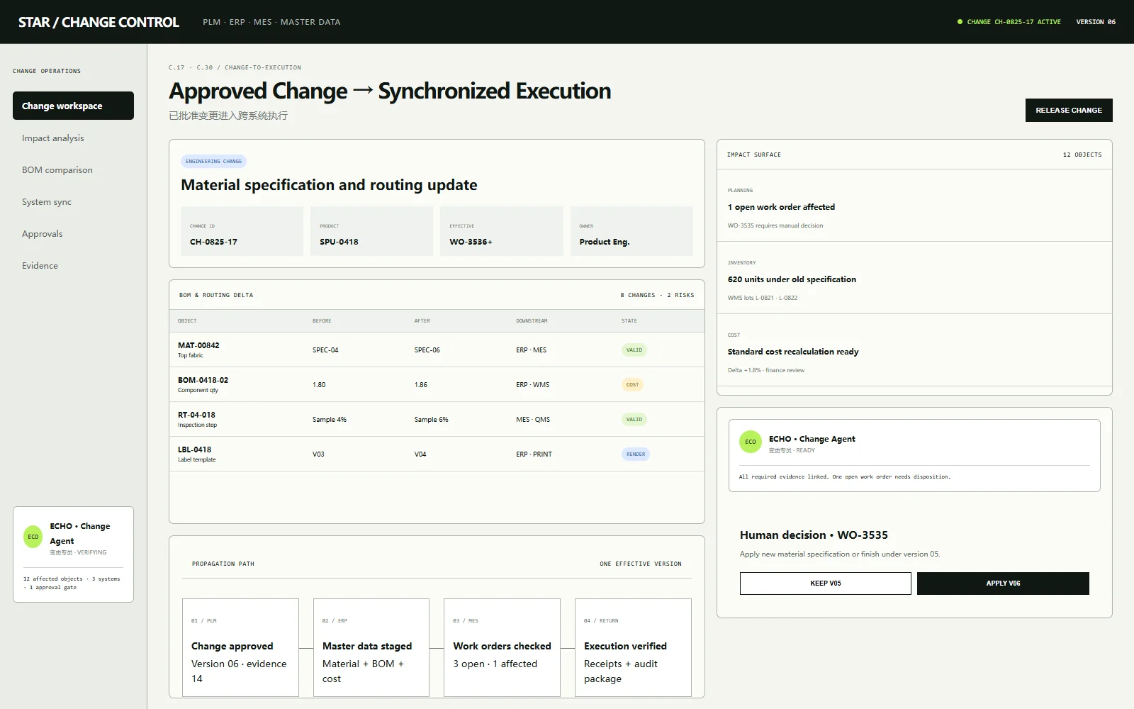Click ONE EFFECTIVE VERSION label
1134x709 pixels.
(x=641, y=564)
